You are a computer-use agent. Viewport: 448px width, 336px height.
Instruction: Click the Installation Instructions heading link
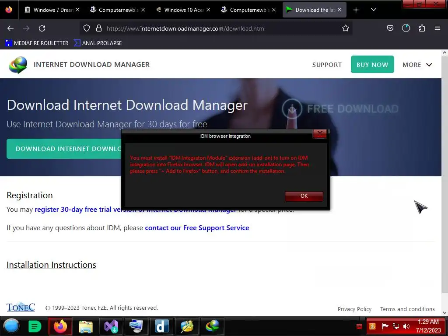[51, 265]
